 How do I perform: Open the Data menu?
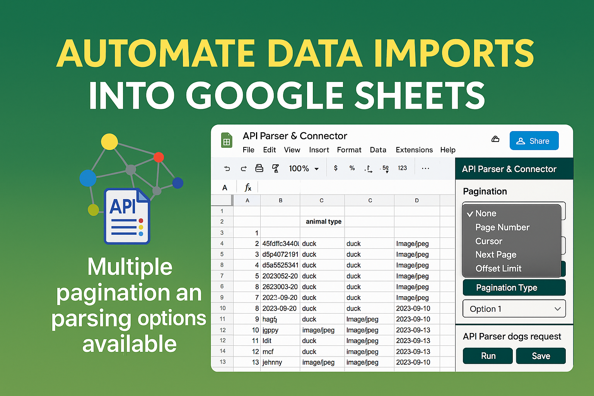[x=378, y=150]
